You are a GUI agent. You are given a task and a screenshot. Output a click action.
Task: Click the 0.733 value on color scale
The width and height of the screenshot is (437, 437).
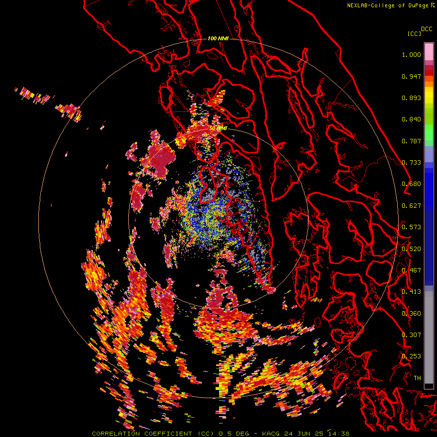(411, 163)
